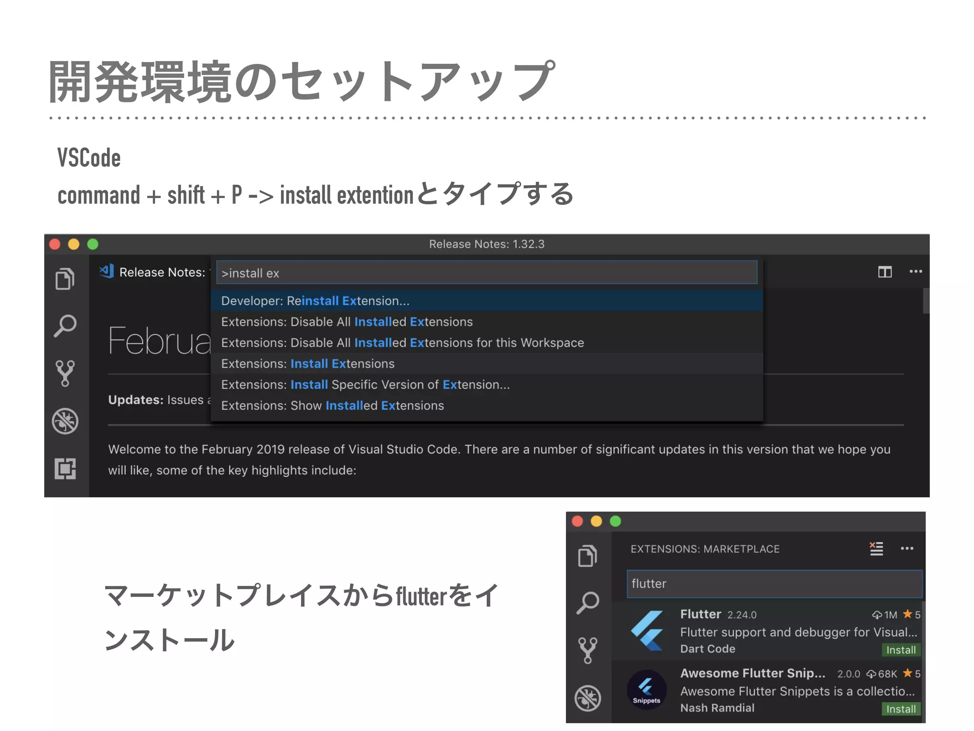Image resolution: width=974 pixels, height=731 pixels.
Task: Click clear extensions results icon
Action: tap(876, 548)
